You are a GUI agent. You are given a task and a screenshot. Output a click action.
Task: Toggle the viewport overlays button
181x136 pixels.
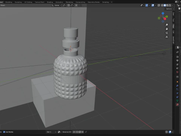pos(153,5)
